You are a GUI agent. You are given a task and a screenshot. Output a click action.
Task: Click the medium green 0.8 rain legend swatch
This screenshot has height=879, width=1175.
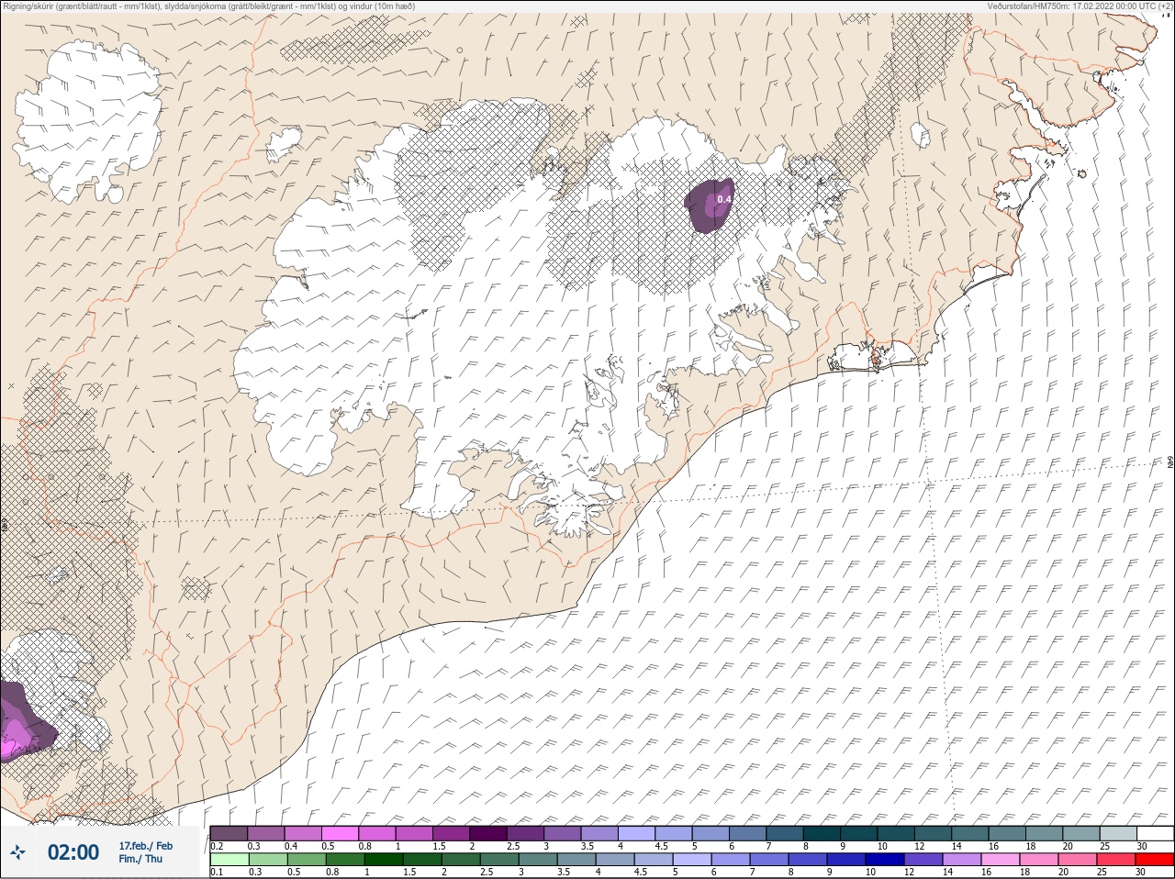pyautogui.click(x=345, y=861)
